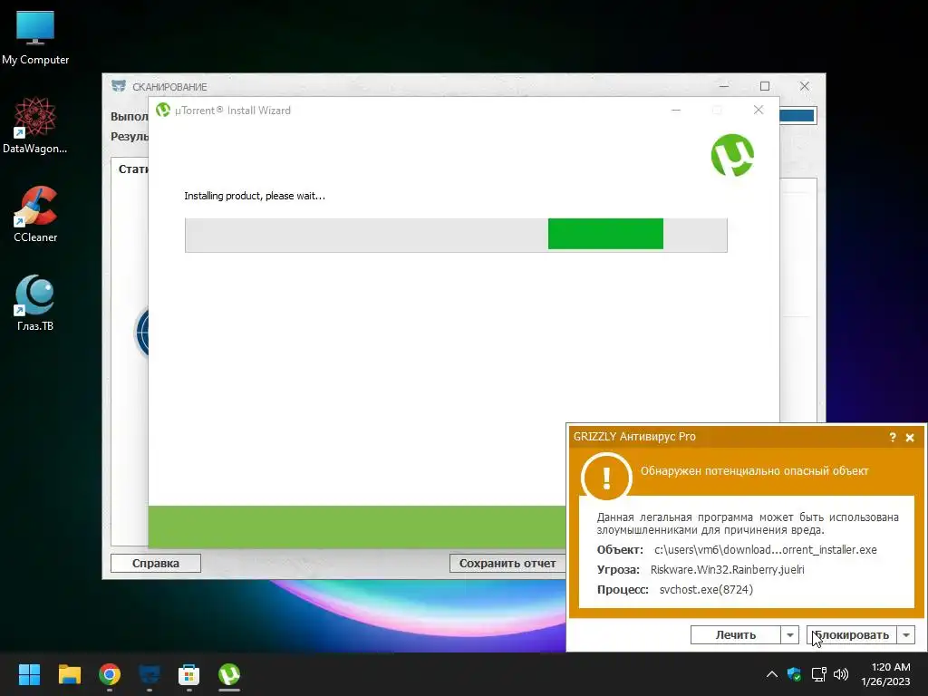Minimize the µTorrent Install Wizard

click(676, 110)
